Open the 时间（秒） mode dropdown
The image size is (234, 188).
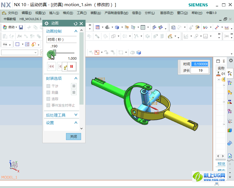click(x=62, y=39)
